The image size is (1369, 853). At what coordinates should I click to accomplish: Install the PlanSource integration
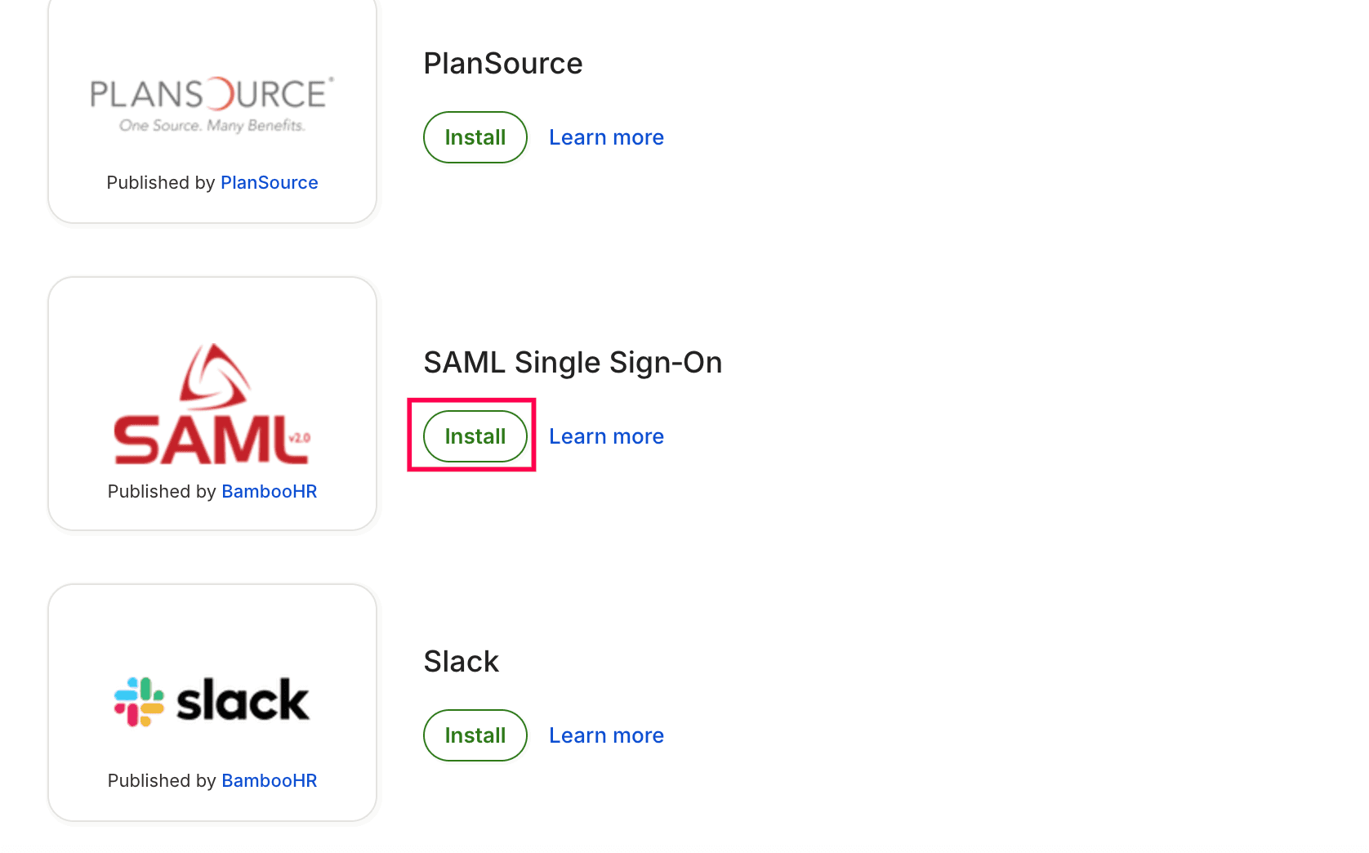[x=475, y=137]
